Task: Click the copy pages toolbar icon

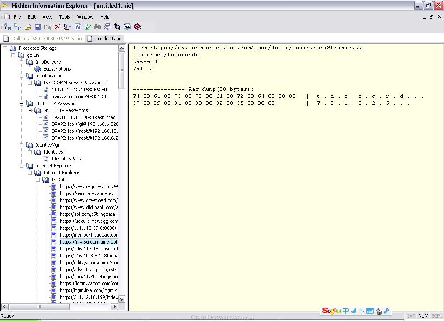Action: (x=48, y=27)
